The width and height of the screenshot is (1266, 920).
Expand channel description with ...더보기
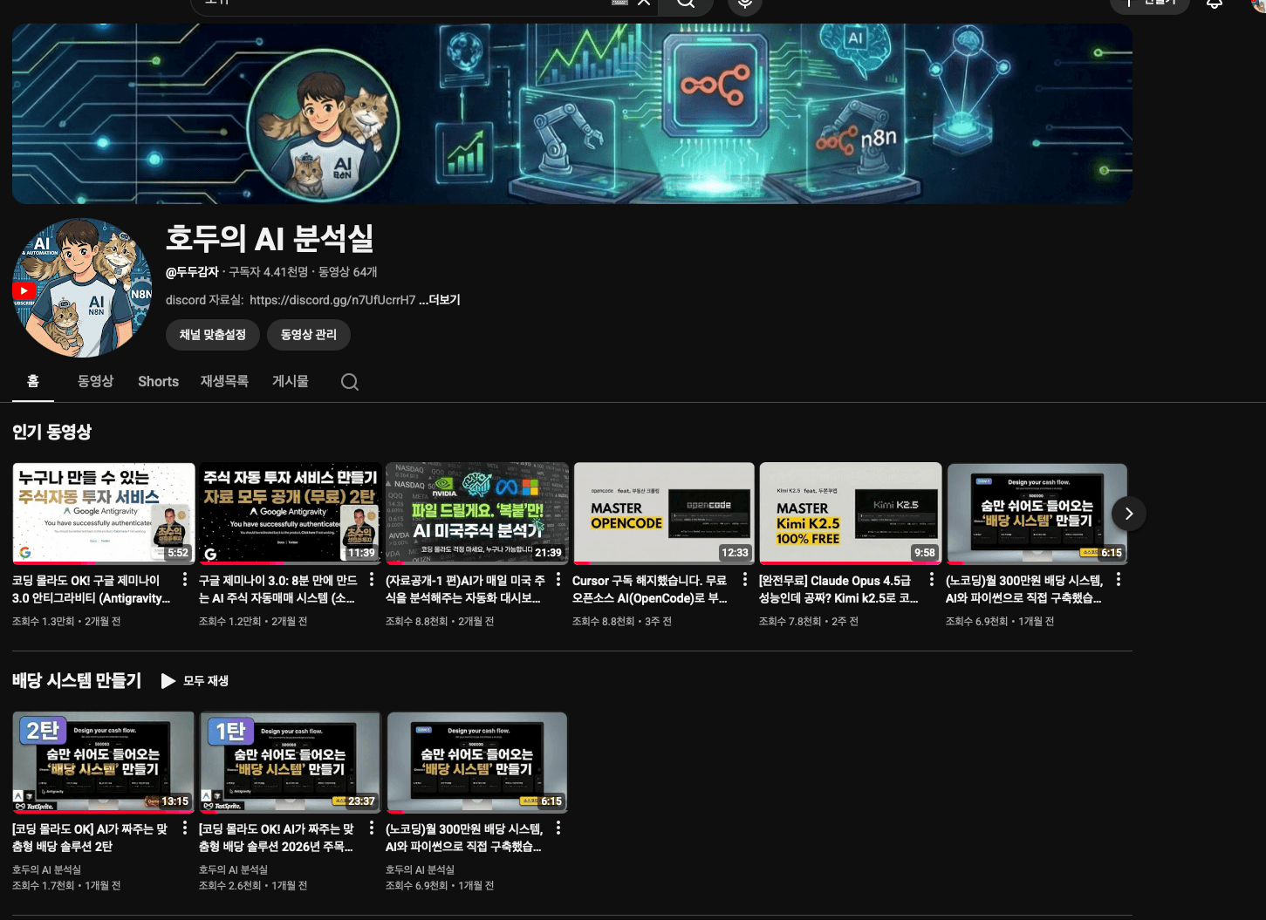(440, 300)
